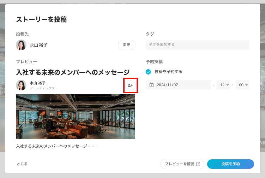Click the アートディレクター job title text
Viewport: 265px width, 178px height.
tap(44, 88)
